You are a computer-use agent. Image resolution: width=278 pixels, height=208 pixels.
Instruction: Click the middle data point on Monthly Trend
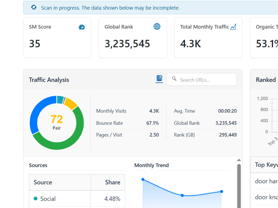point(182,195)
